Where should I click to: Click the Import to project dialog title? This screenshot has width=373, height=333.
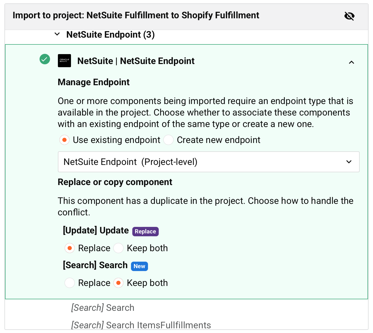point(136,15)
